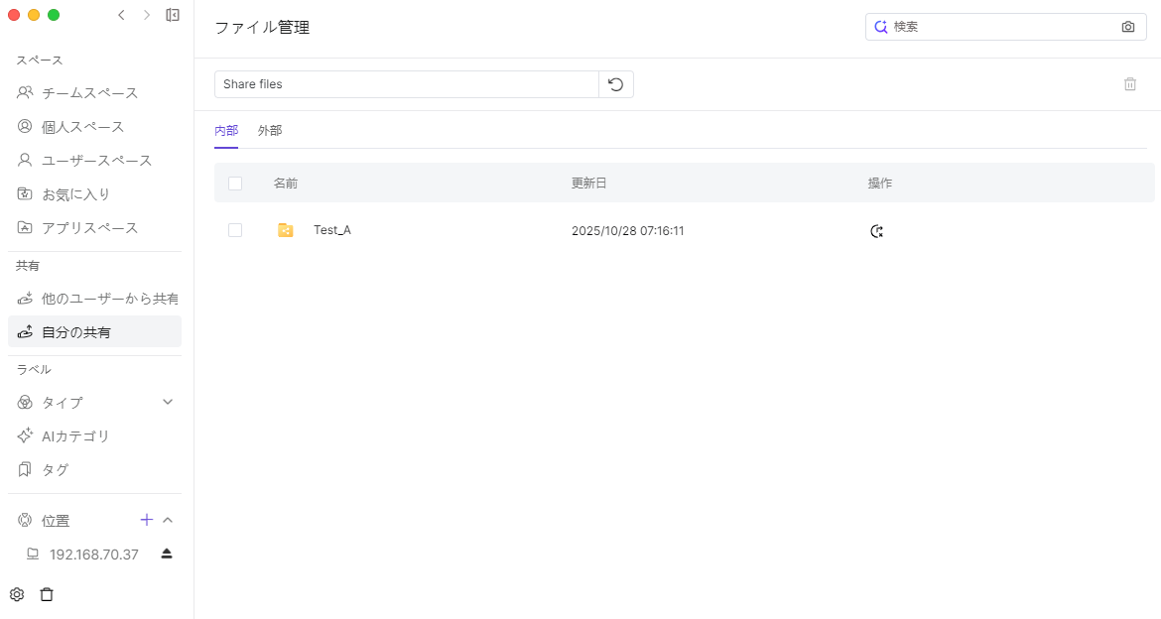Open the Test_A shared folder
The height and width of the screenshot is (619, 1161).
coord(331,230)
